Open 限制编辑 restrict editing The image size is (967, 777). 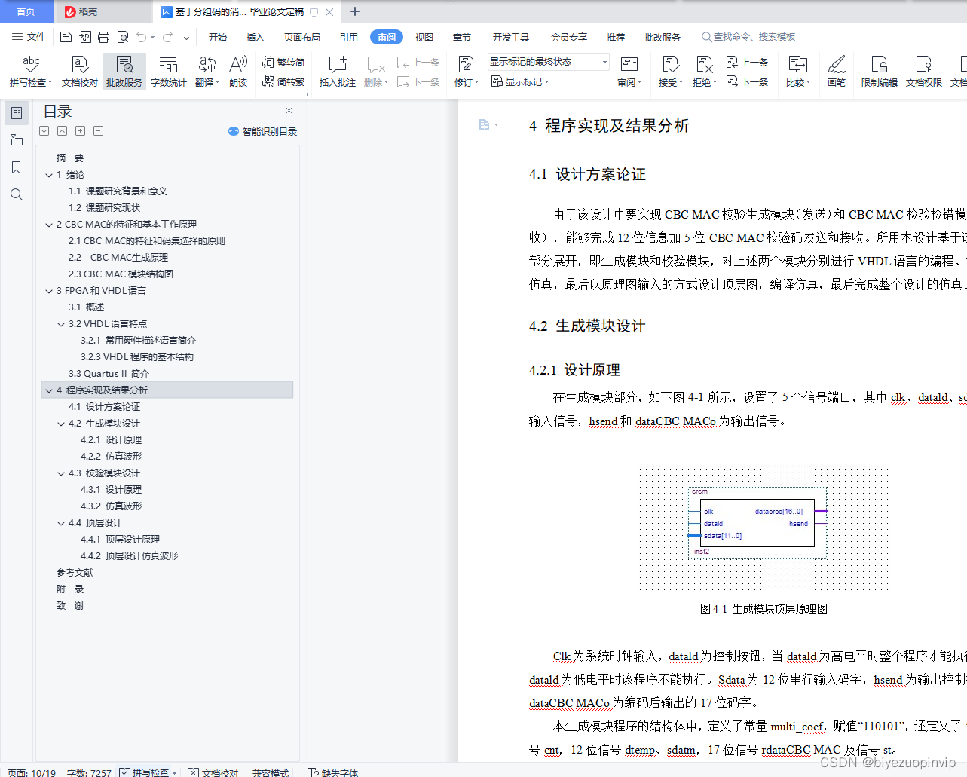[x=880, y=72]
